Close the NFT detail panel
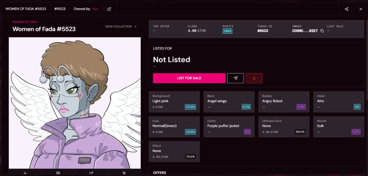Image resolution: width=368 pixels, height=176 pixels. [x=361, y=9]
